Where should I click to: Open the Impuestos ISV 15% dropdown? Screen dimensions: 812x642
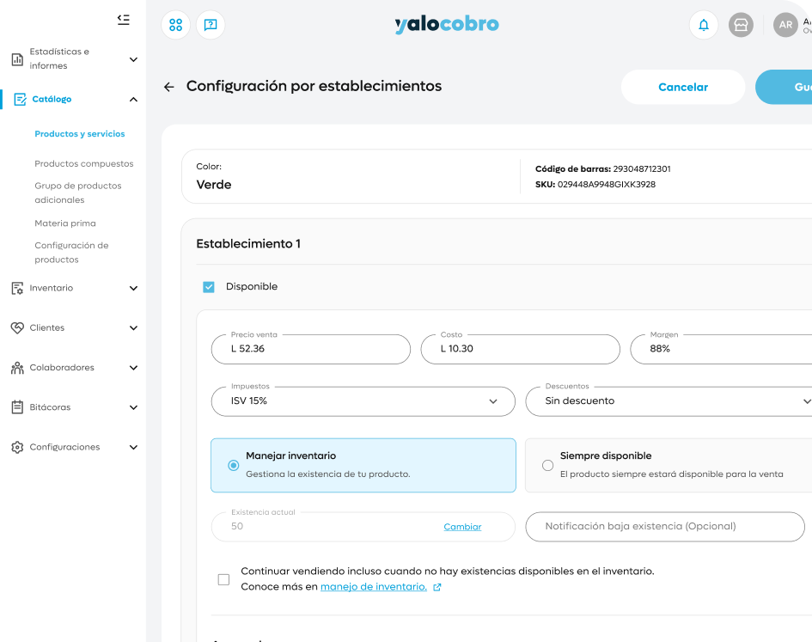363,401
